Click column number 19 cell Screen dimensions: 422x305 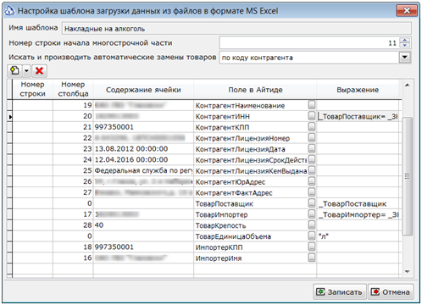tap(73, 105)
